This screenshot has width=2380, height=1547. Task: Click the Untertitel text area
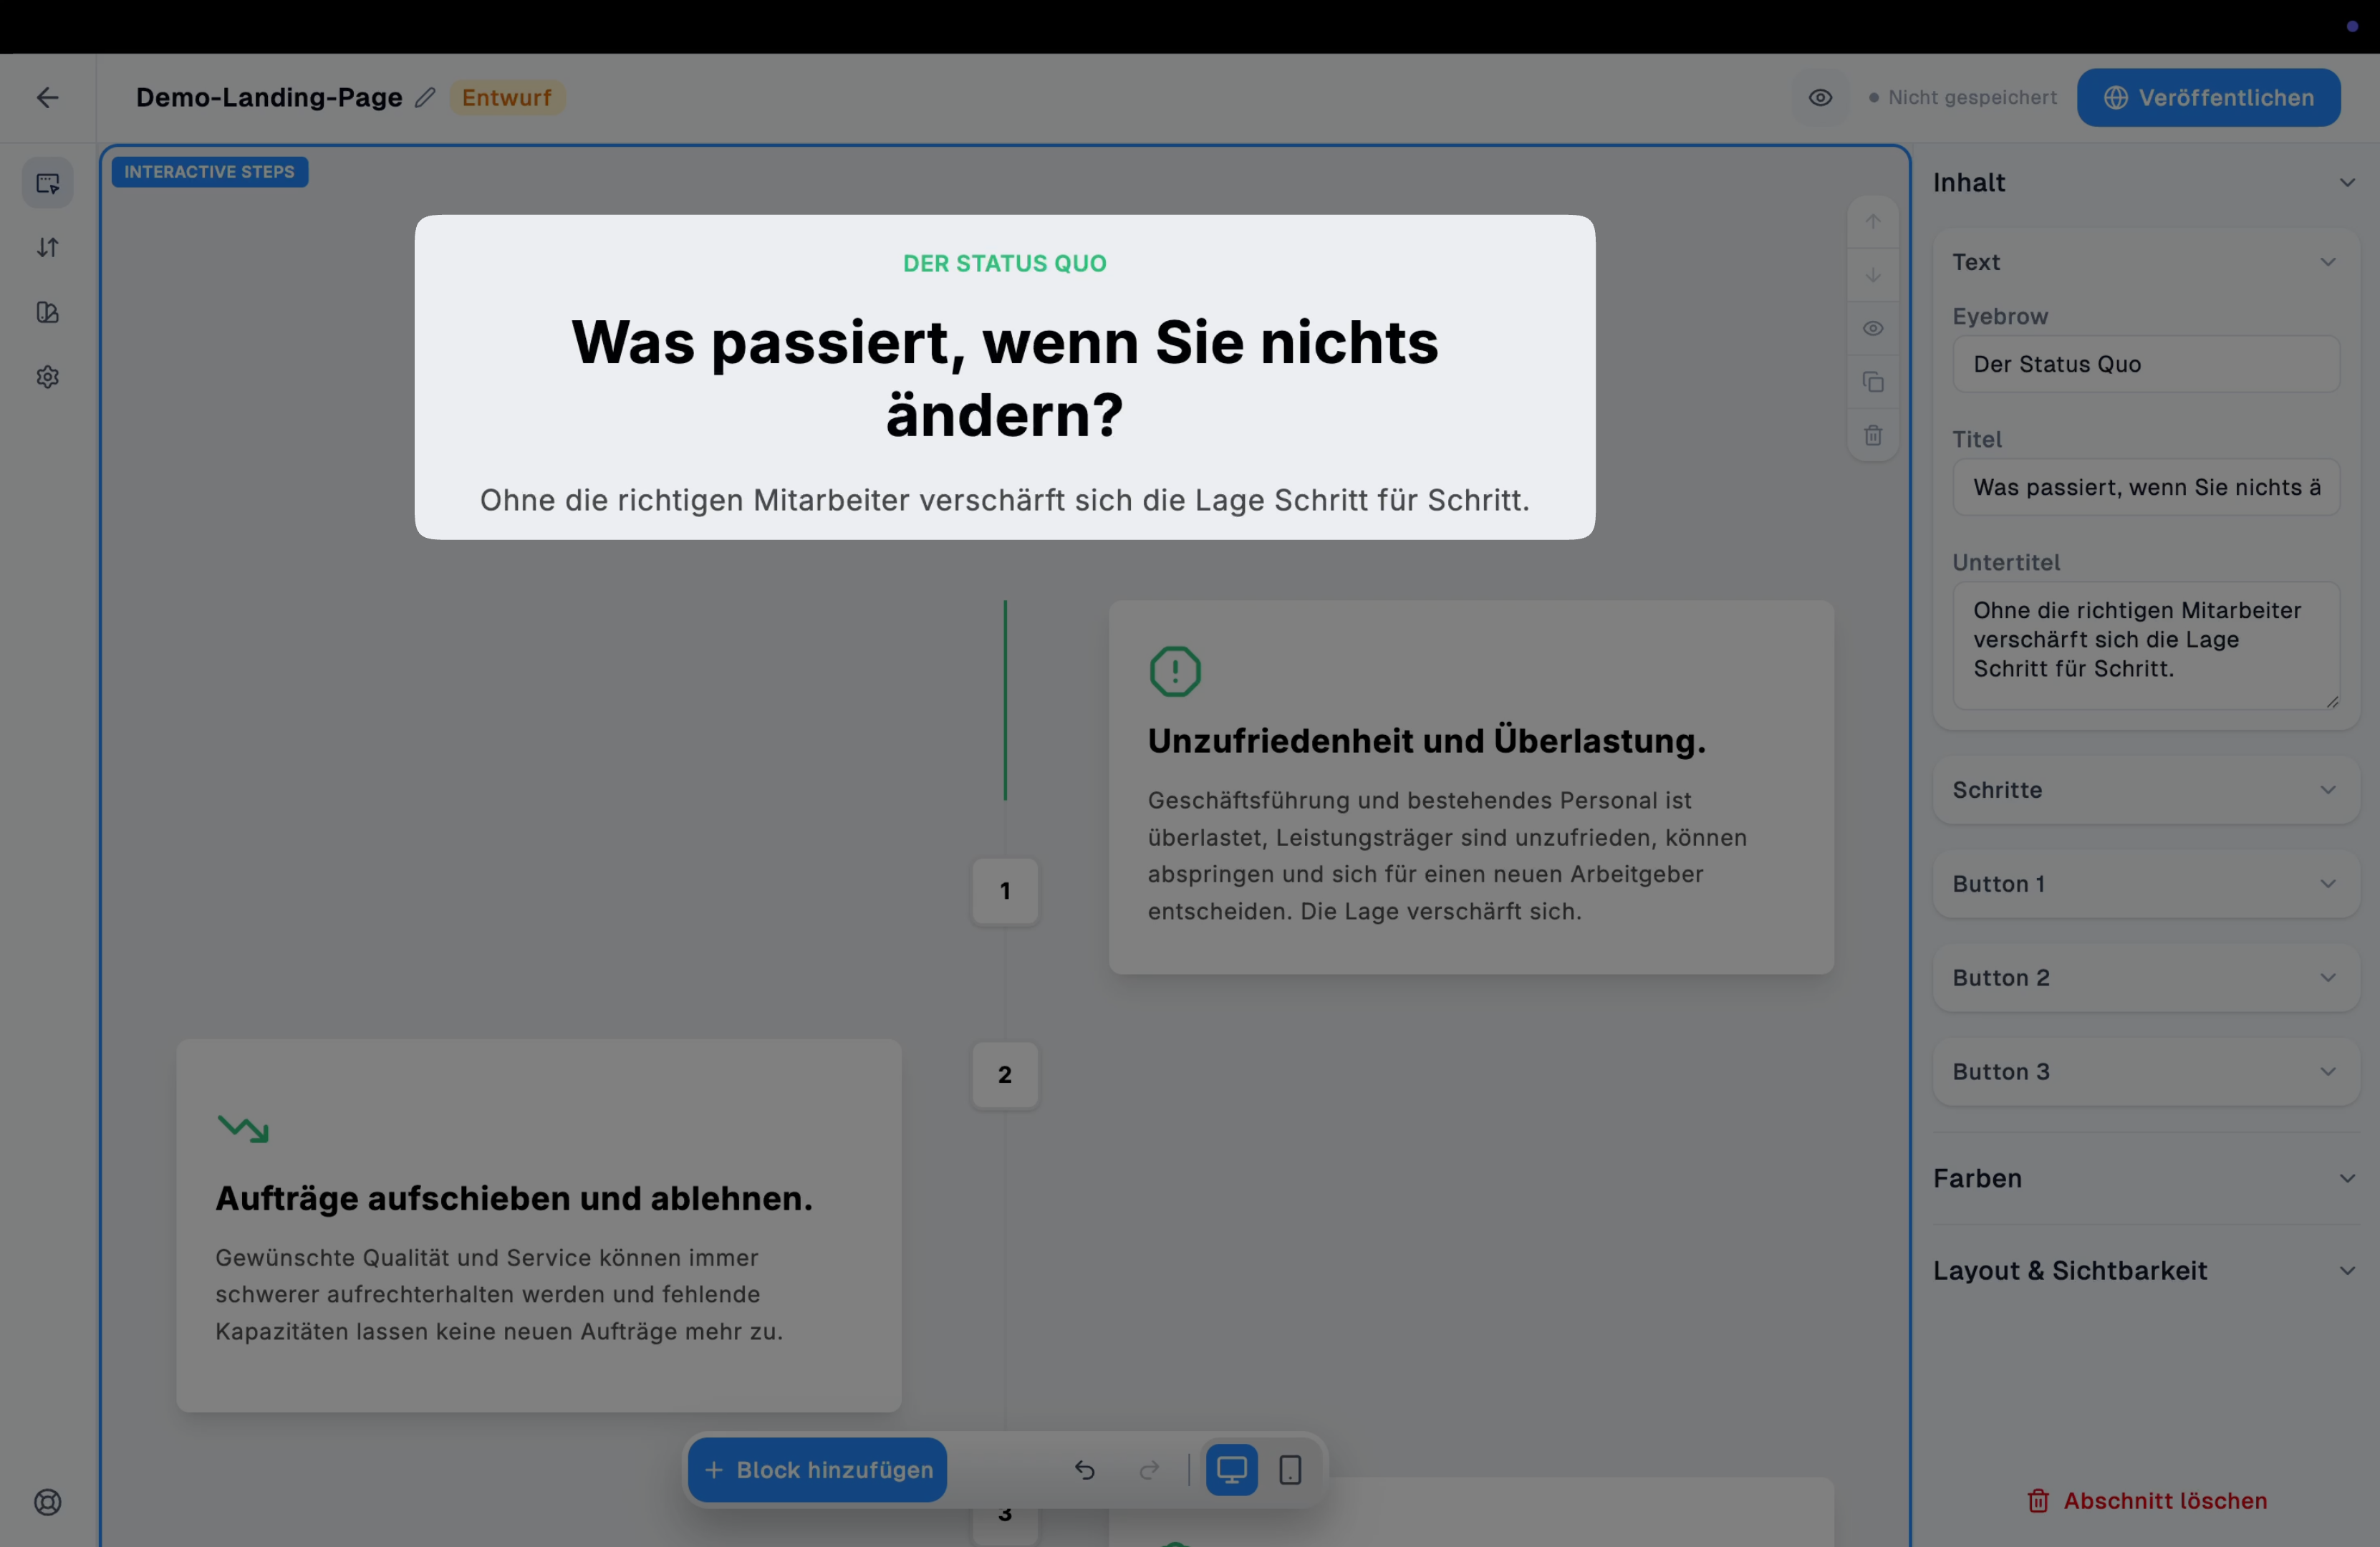coord(2145,645)
